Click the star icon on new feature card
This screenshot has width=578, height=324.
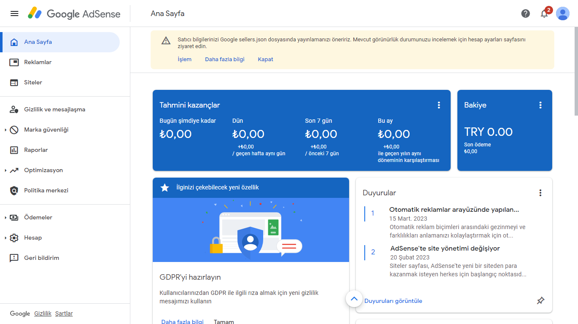point(165,188)
